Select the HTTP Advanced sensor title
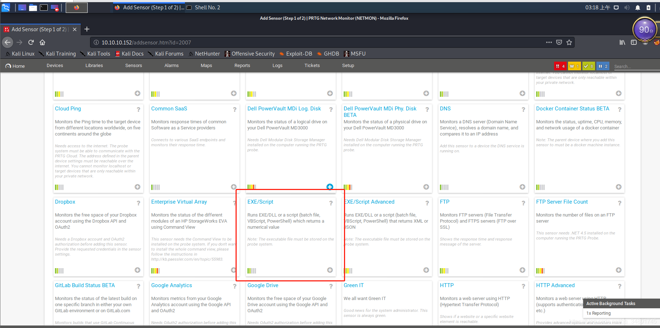Image resolution: width=660 pixels, height=328 pixels. coord(555,285)
